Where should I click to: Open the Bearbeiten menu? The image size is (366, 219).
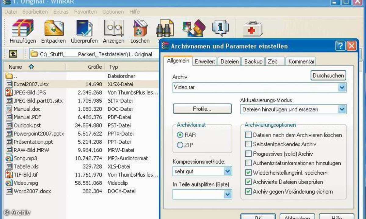coord(35,12)
